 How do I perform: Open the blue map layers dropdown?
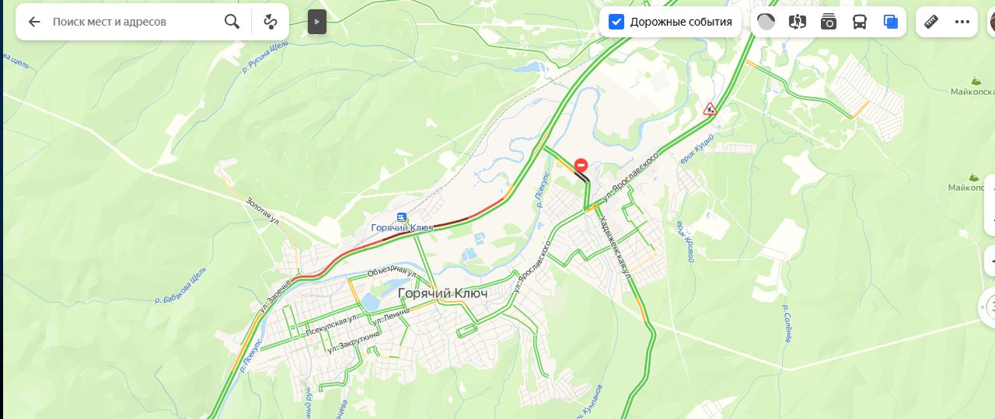[x=891, y=22]
